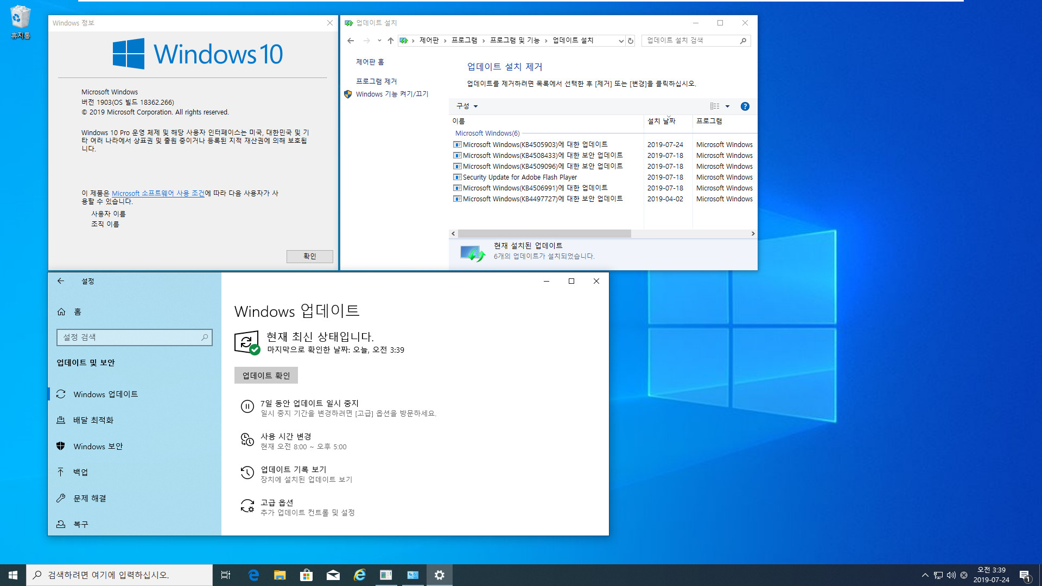
Task: Open Microsoft Store from taskbar
Action: pos(307,575)
